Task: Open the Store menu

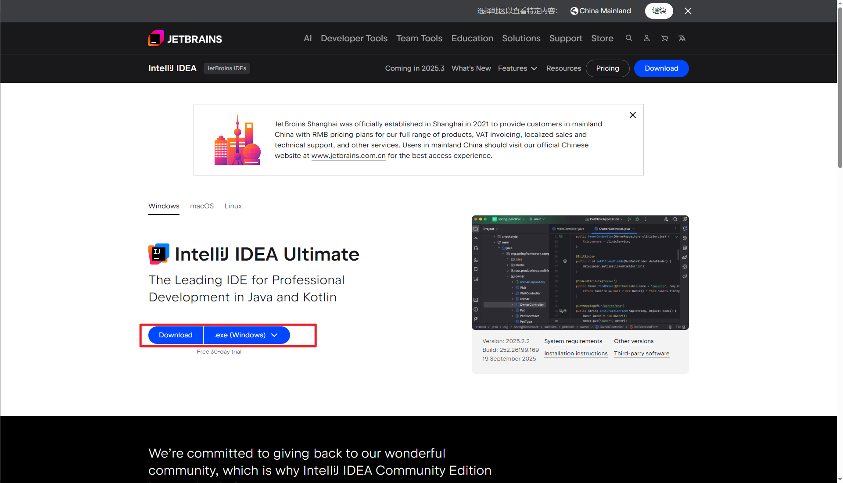Action: pos(602,38)
